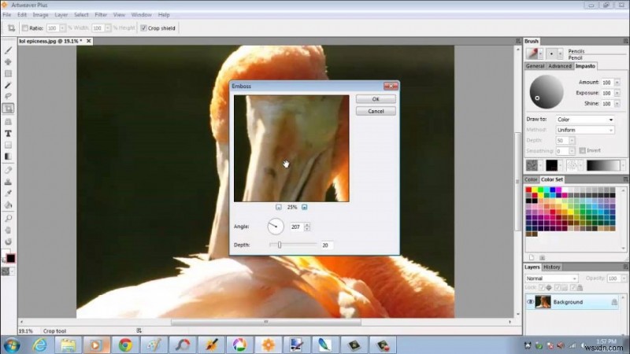Open File Explorer folder in taskbar

coord(68,345)
